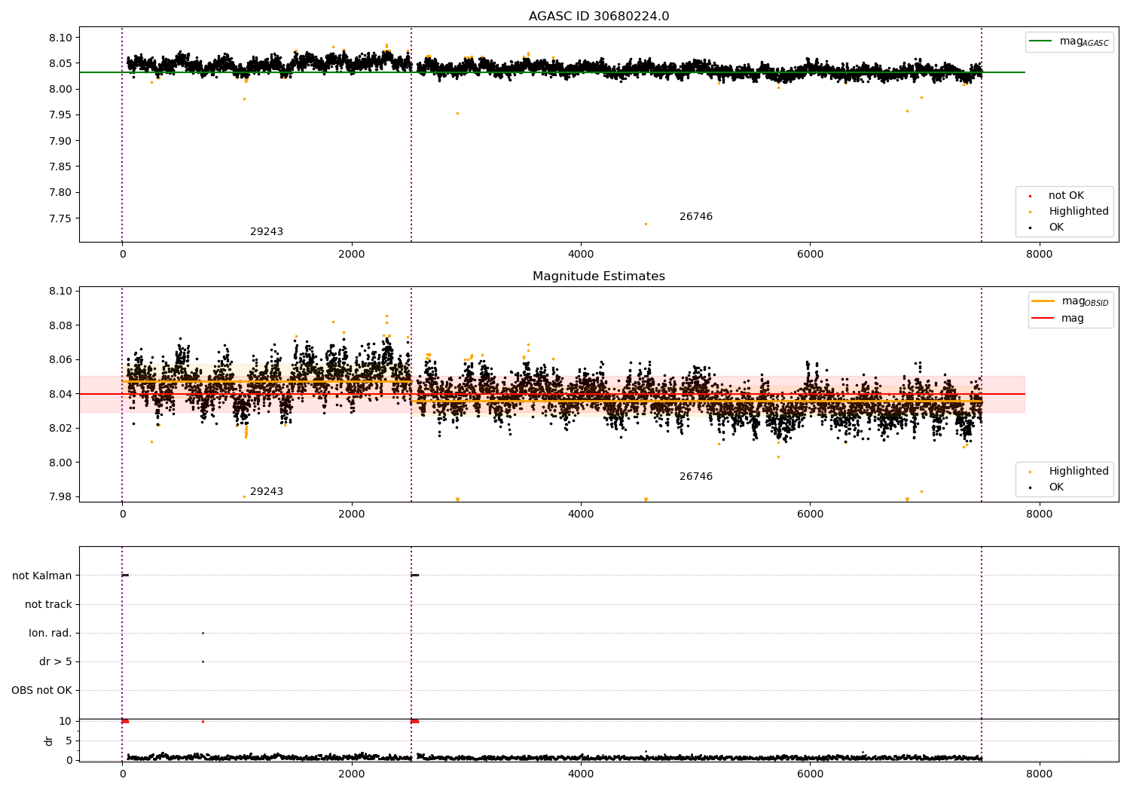Click the "OBS not OK" axis label

[x=41, y=690]
